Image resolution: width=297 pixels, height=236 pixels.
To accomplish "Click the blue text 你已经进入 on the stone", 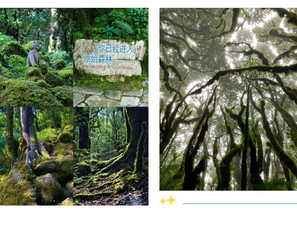I will [x=116, y=48].
